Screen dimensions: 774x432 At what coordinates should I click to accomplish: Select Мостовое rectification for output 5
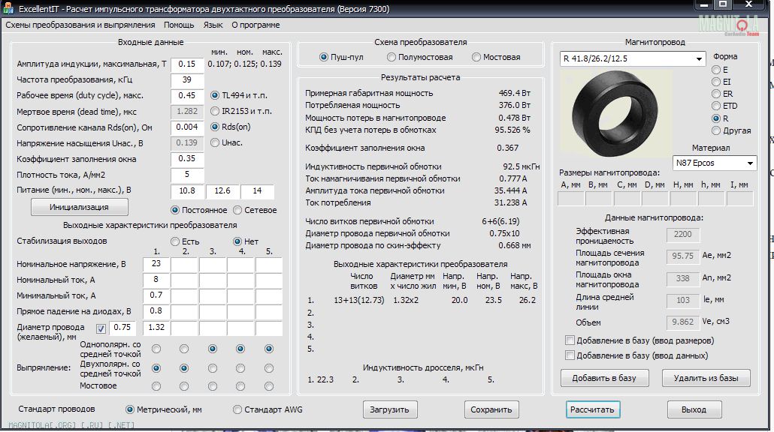click(x=269, y=386)
